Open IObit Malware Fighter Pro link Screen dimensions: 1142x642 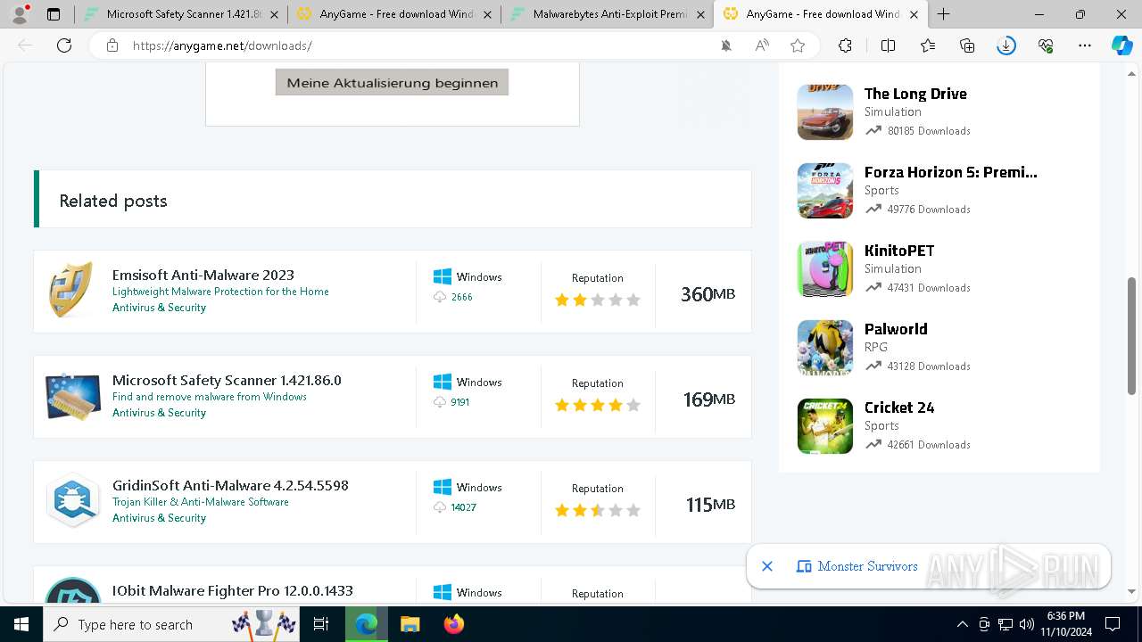pyautogui.click(x=233, y=590)
